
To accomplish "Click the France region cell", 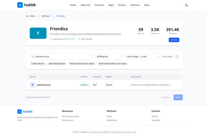I will (x=109, y=85).
